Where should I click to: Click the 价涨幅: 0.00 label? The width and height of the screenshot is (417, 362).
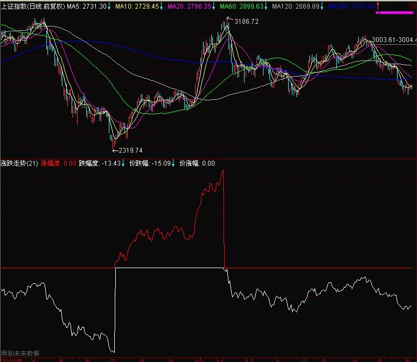coord(197,163)
